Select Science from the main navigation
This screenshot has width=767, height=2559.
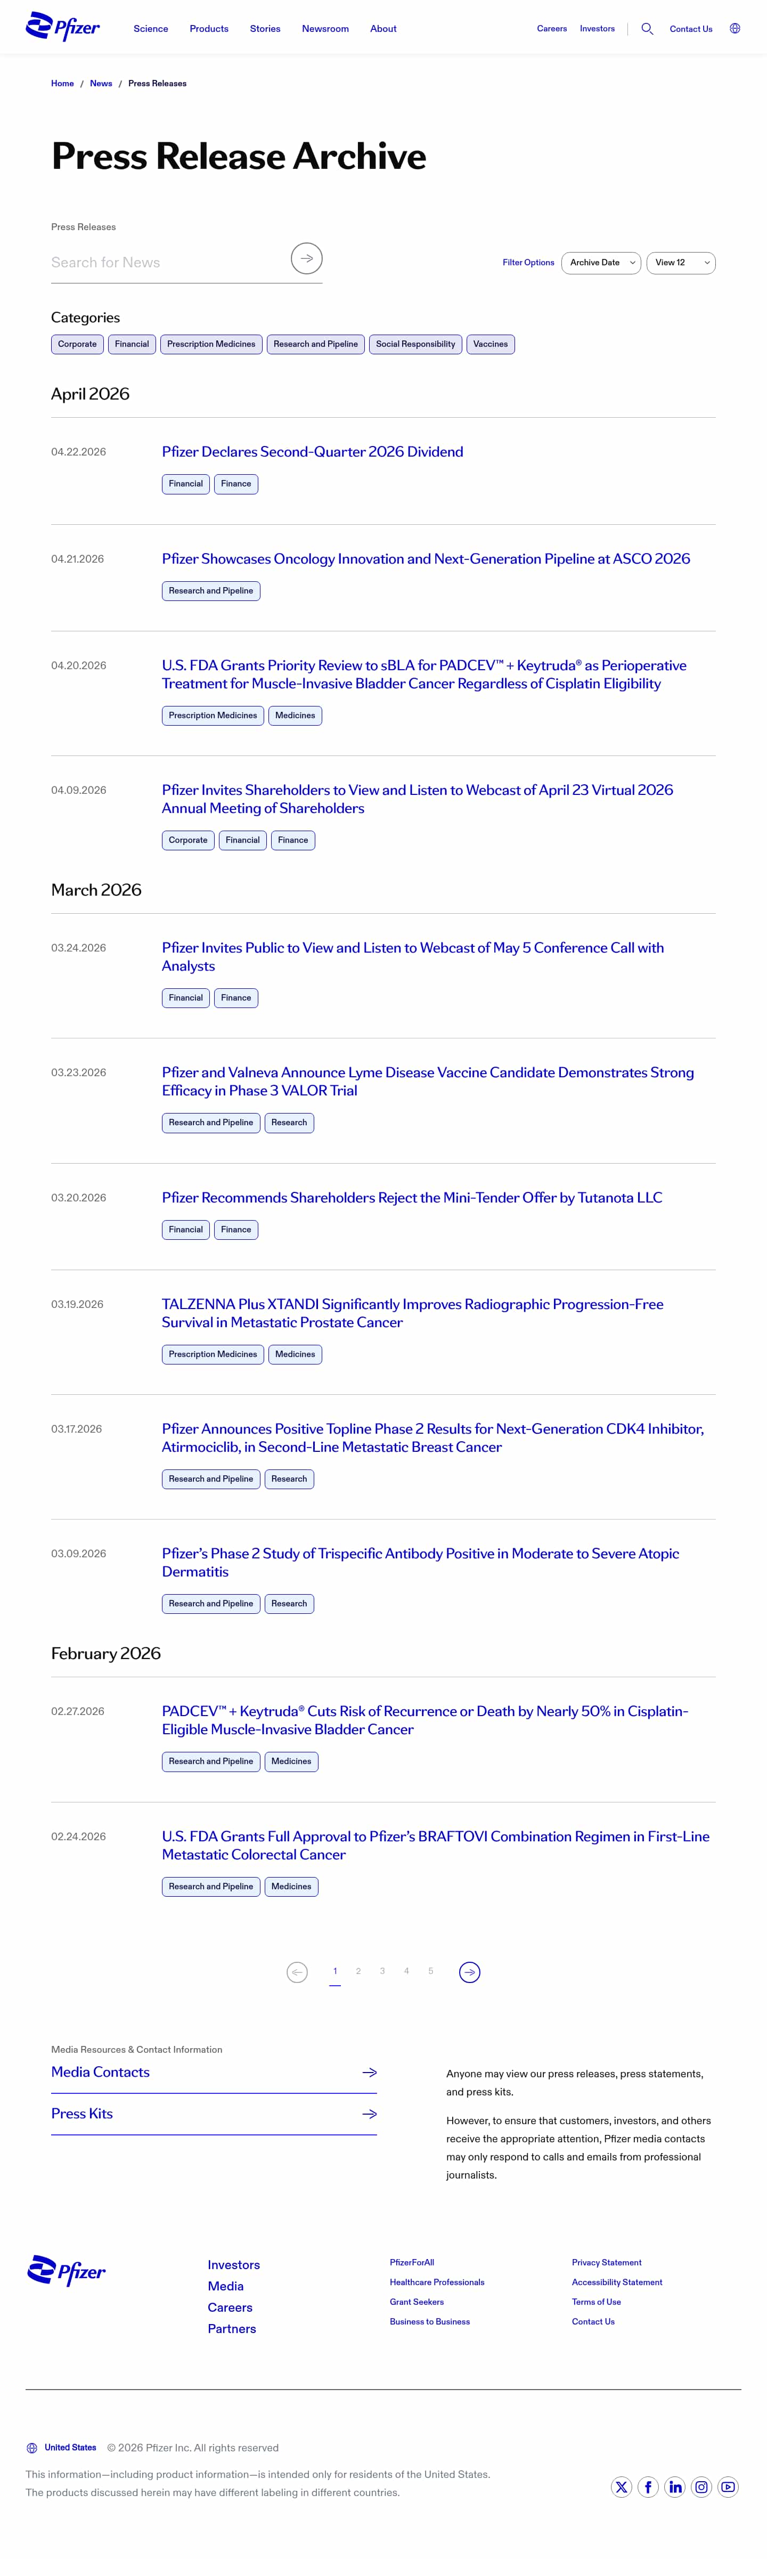150,29
